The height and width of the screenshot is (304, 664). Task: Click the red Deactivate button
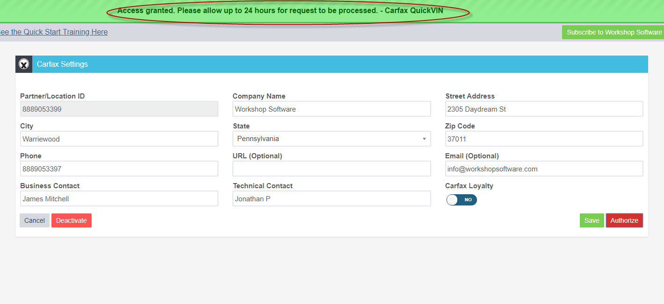(72, 220)
